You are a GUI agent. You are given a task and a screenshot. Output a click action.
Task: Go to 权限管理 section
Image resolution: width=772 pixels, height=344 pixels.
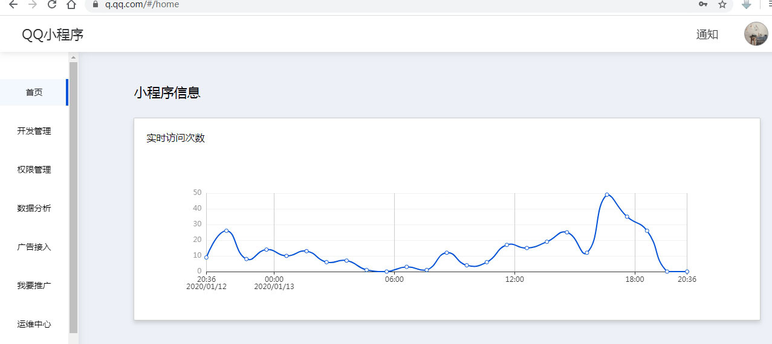[34, 170]
